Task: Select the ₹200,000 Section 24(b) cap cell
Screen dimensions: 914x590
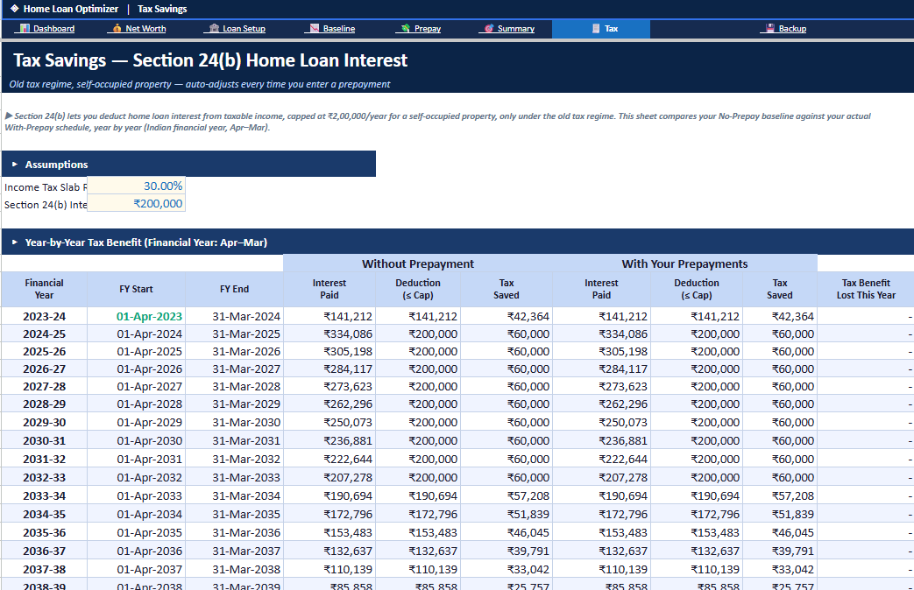Action: [x=136, y=203]
